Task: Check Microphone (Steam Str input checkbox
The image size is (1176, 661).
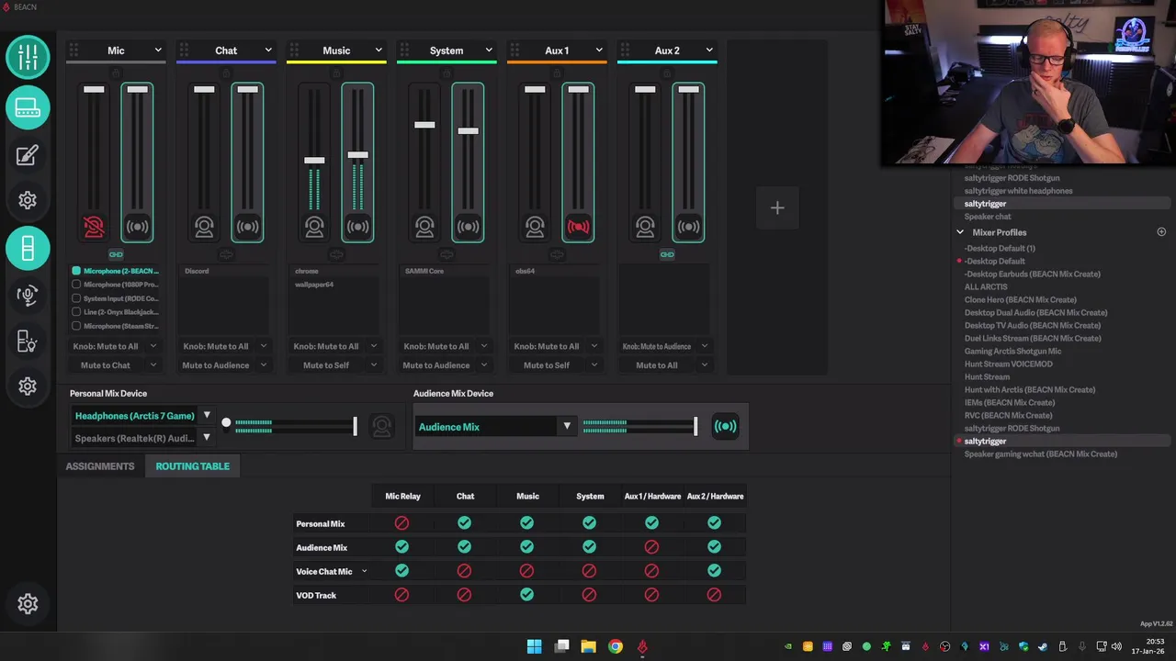Action: pyautogui.click(x=76, y=326)
